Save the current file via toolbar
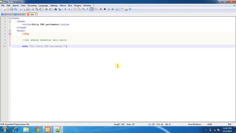 click(11, 9)
